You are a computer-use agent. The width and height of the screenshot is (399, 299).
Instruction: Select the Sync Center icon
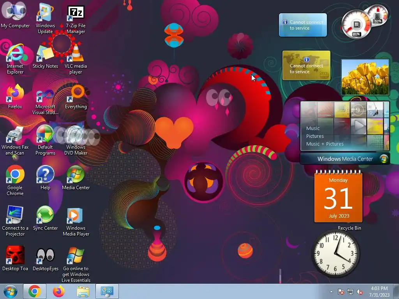click(45, 218)
